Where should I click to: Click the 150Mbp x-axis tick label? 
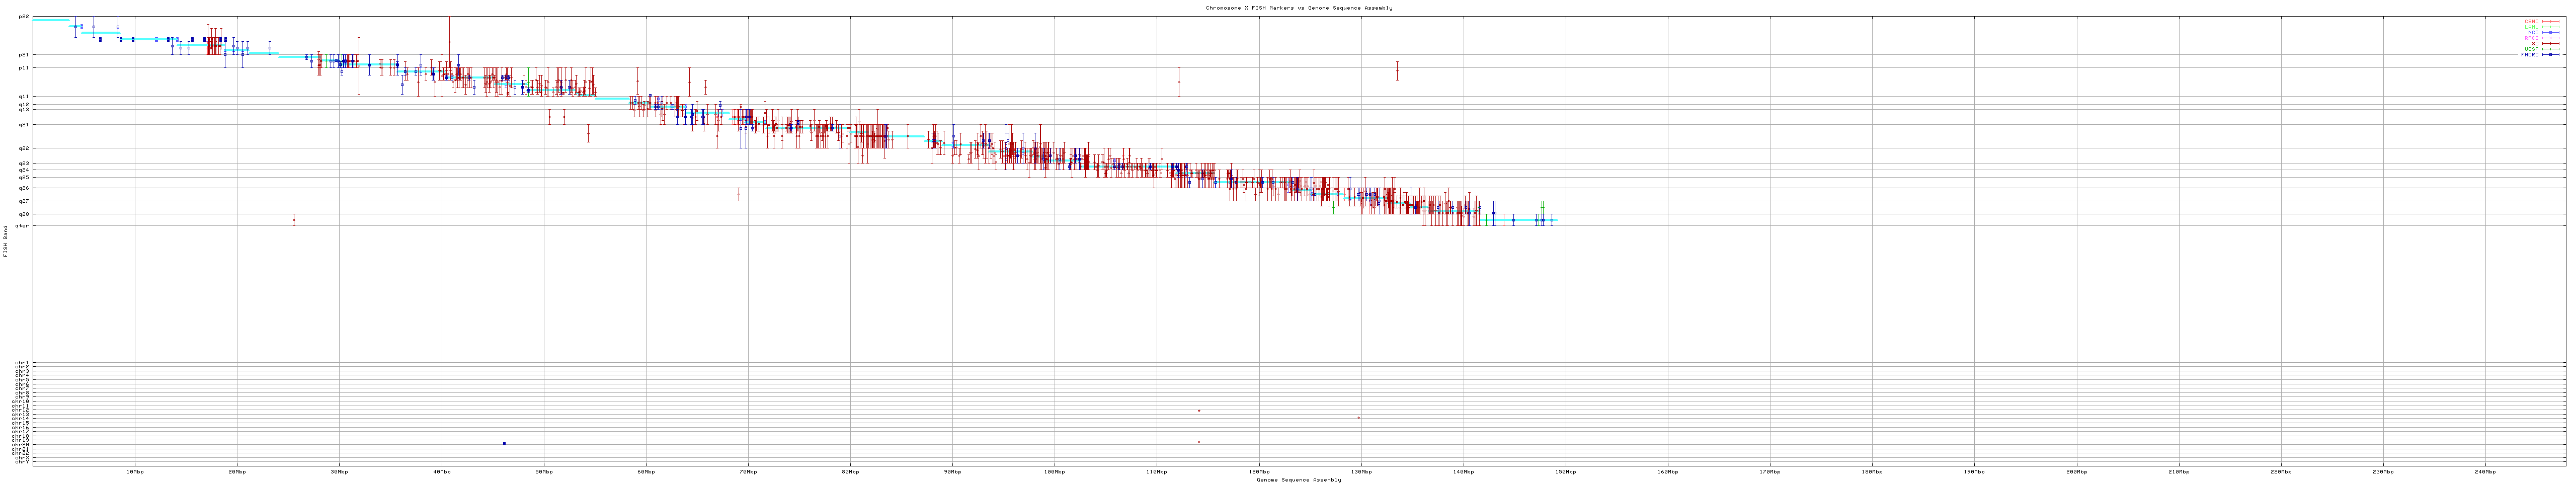click(x=1565, y=471)
